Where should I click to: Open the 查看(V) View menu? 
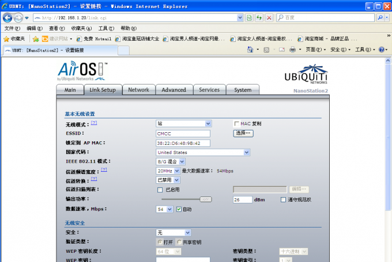pos(56,28)
